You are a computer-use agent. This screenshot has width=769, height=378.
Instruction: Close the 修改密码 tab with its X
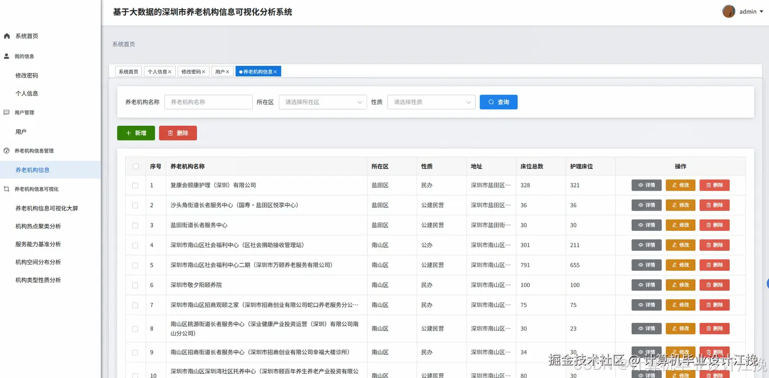pyautogui.click(x=203, y=72)
